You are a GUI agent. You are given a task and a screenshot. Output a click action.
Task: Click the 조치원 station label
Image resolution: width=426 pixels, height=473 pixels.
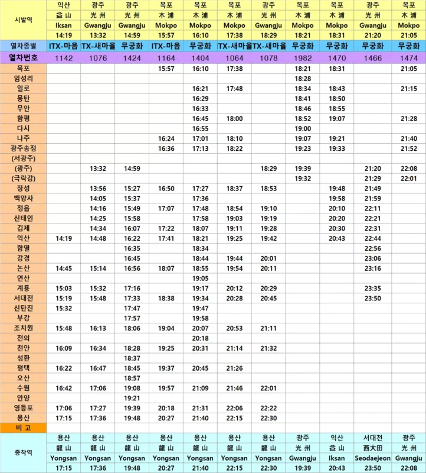[x=23, y=328]
